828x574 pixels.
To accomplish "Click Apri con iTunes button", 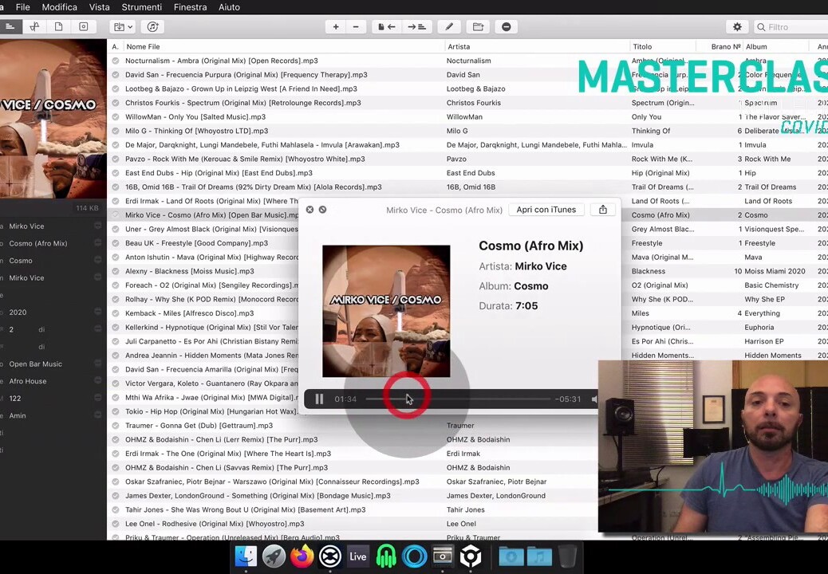I will click(x=546, y=210).
